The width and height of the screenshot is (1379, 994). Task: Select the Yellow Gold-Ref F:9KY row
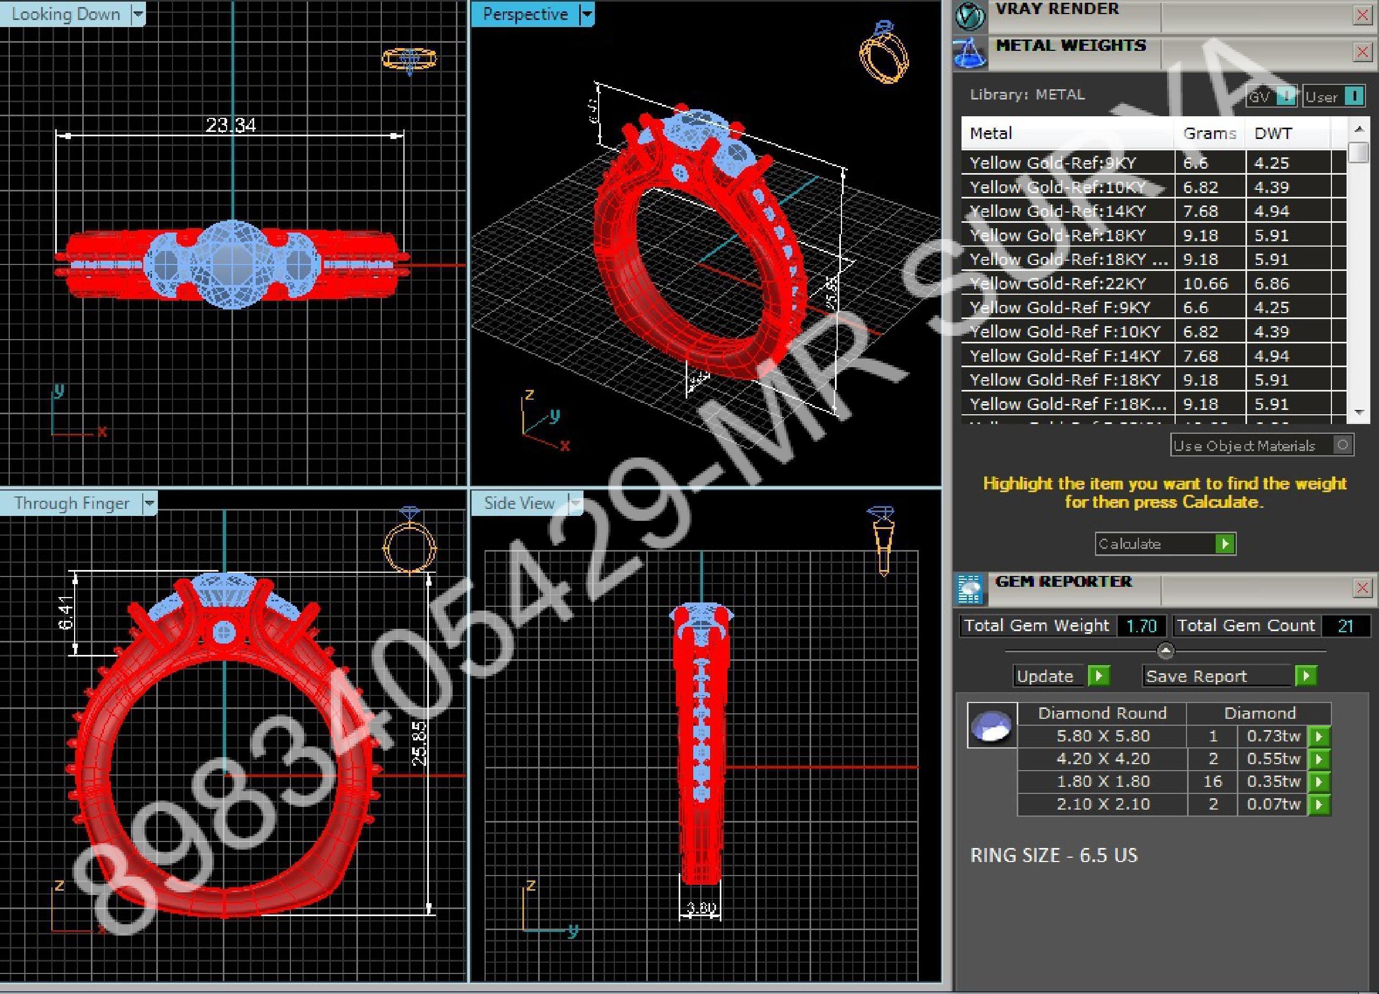pos(1153,308)
